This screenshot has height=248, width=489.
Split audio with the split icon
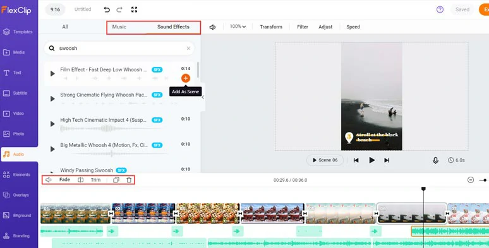pos(80,180)
